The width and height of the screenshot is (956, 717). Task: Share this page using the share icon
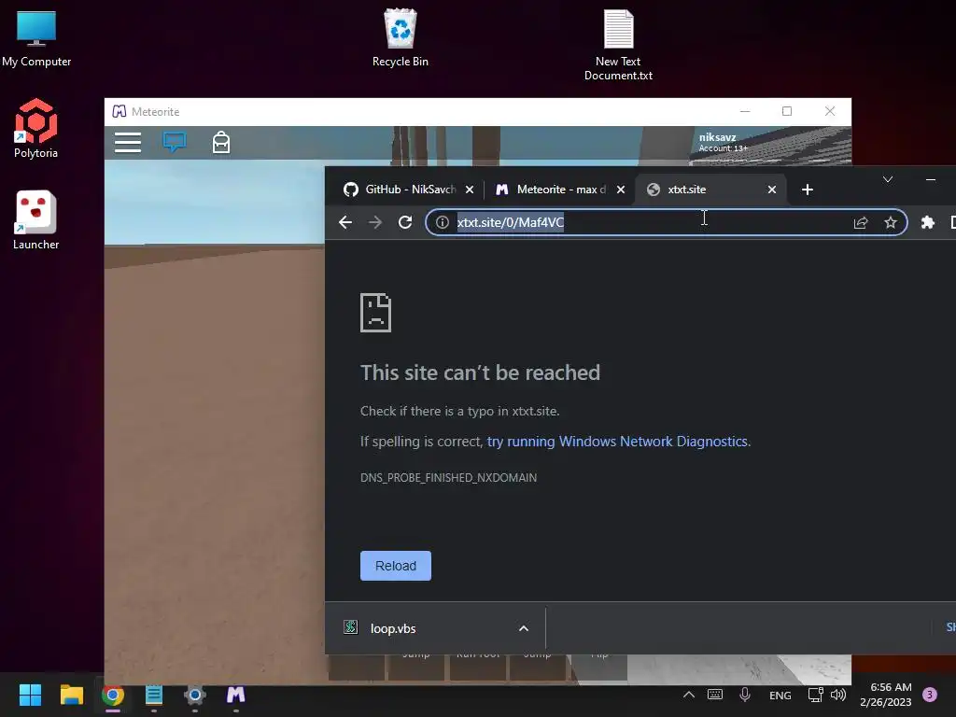pyautogui.click(x=861, y=222)
